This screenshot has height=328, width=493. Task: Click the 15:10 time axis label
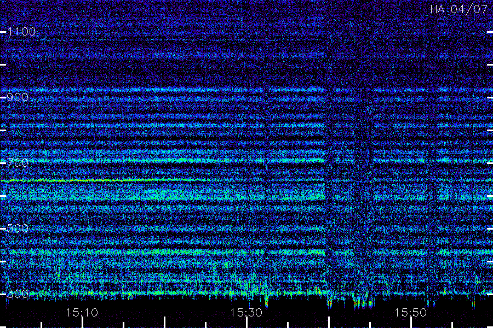(82, 313)
